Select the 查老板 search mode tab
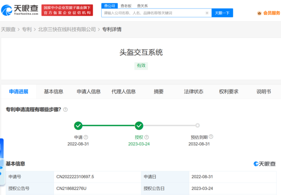 (x=126, y=6)
